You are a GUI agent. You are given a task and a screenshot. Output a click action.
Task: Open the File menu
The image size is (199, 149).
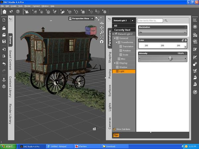pos(2,6)
